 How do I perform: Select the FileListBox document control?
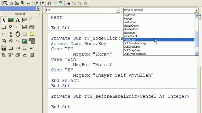tap(4, 41)
